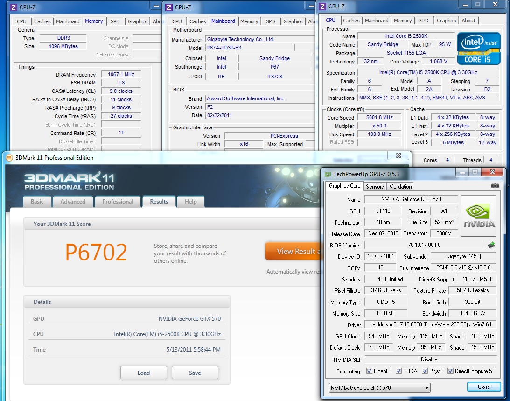Click the 3DMark 11 title bar icon
Image resolution: width=510 pixels, height=401 pixels.
pos(9,158)
